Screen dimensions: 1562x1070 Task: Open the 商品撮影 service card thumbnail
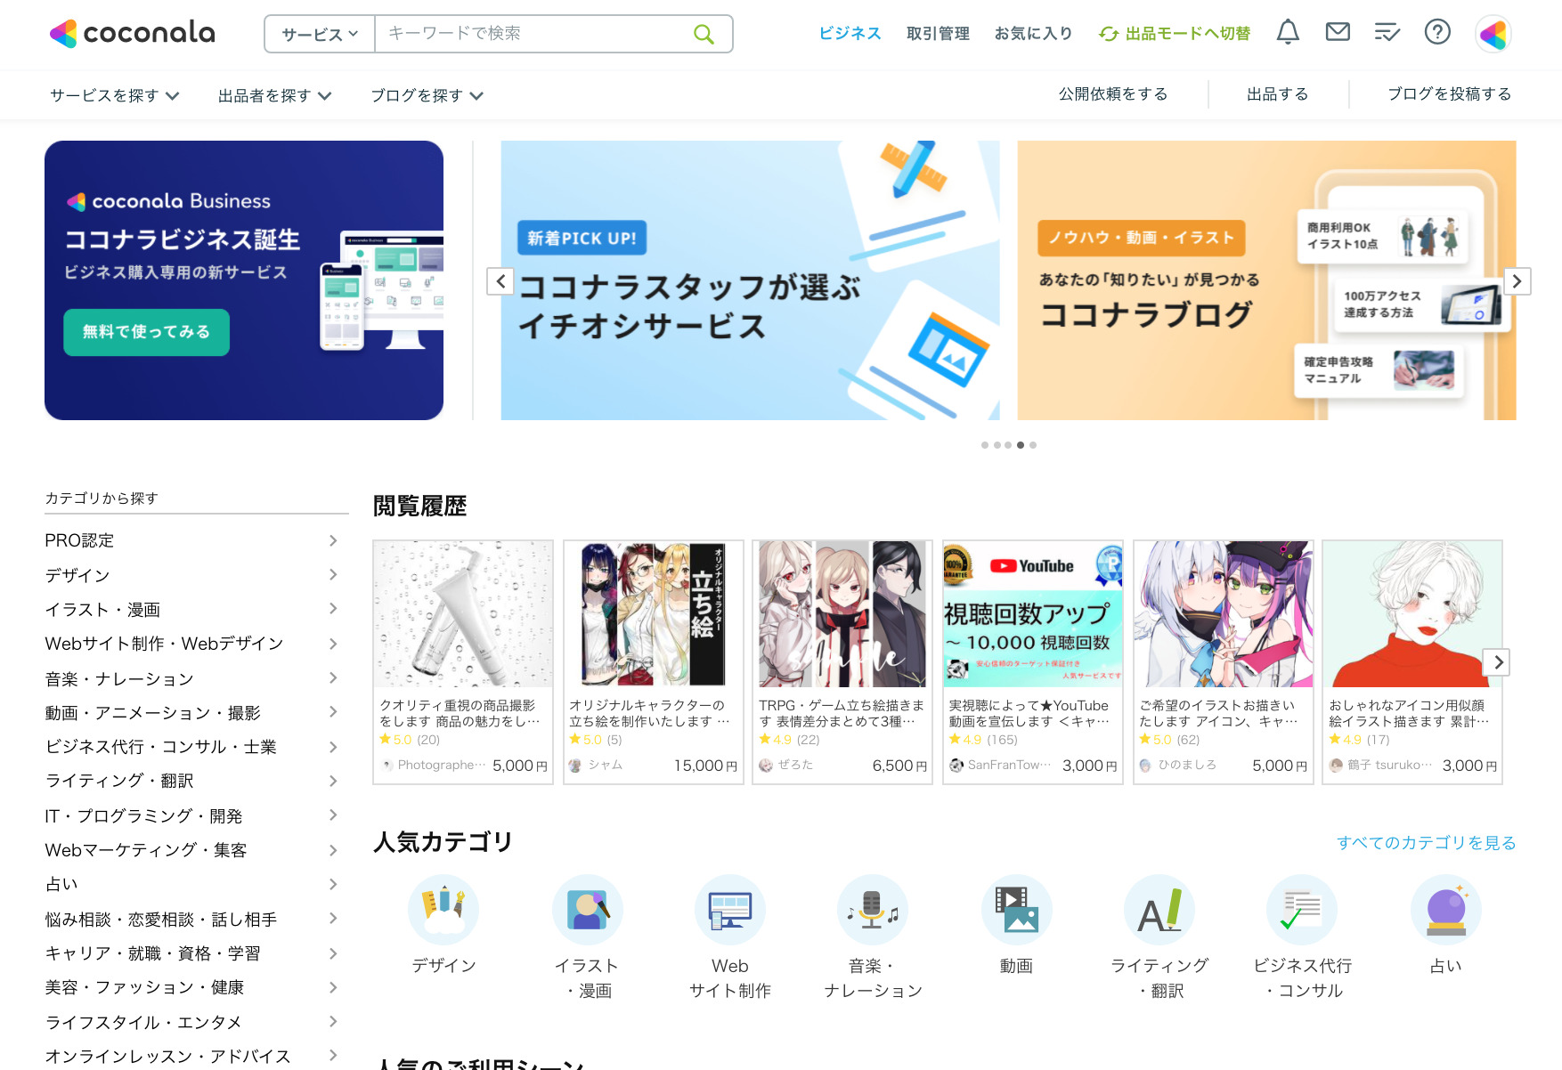coord(463,614)
